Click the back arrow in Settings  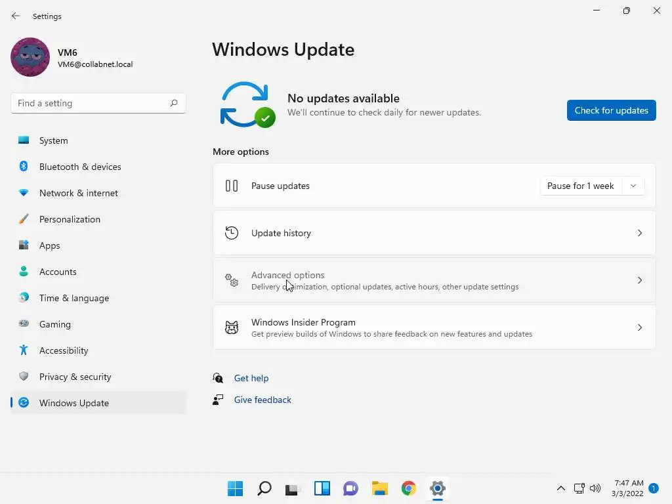coord(16,16)
